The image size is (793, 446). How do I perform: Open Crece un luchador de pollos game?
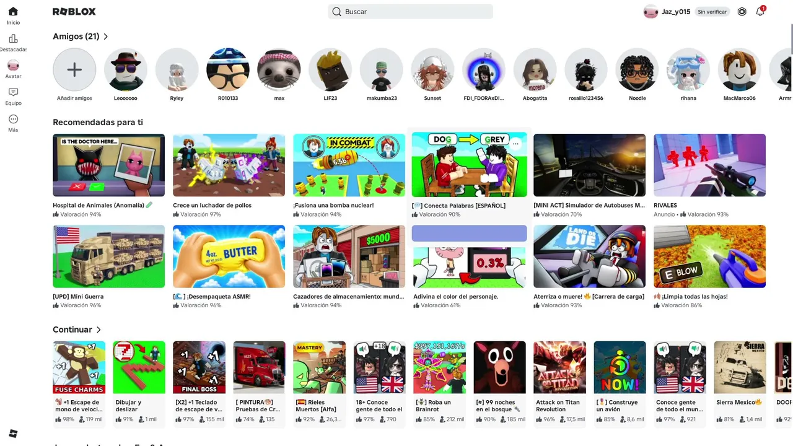point(229,165)
